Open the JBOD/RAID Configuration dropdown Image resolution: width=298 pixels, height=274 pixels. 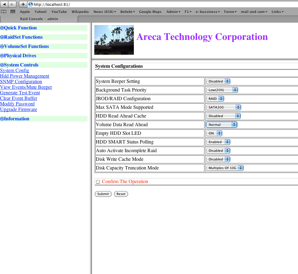215,99
